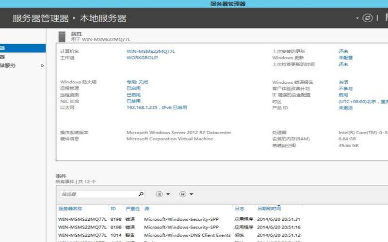This screenshot has height=242, width=388.
Task: Click customer experience program status link
Action: (x=346, y=89)
